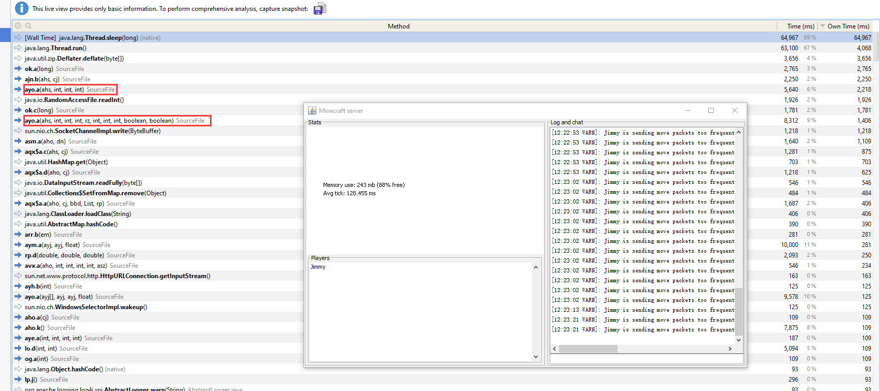Click the log panel scroll-up arrow

point(739,133)
